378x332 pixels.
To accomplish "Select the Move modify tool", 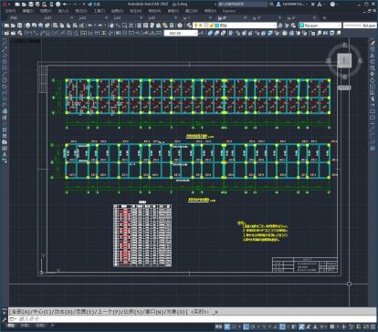I will (373, 74).
